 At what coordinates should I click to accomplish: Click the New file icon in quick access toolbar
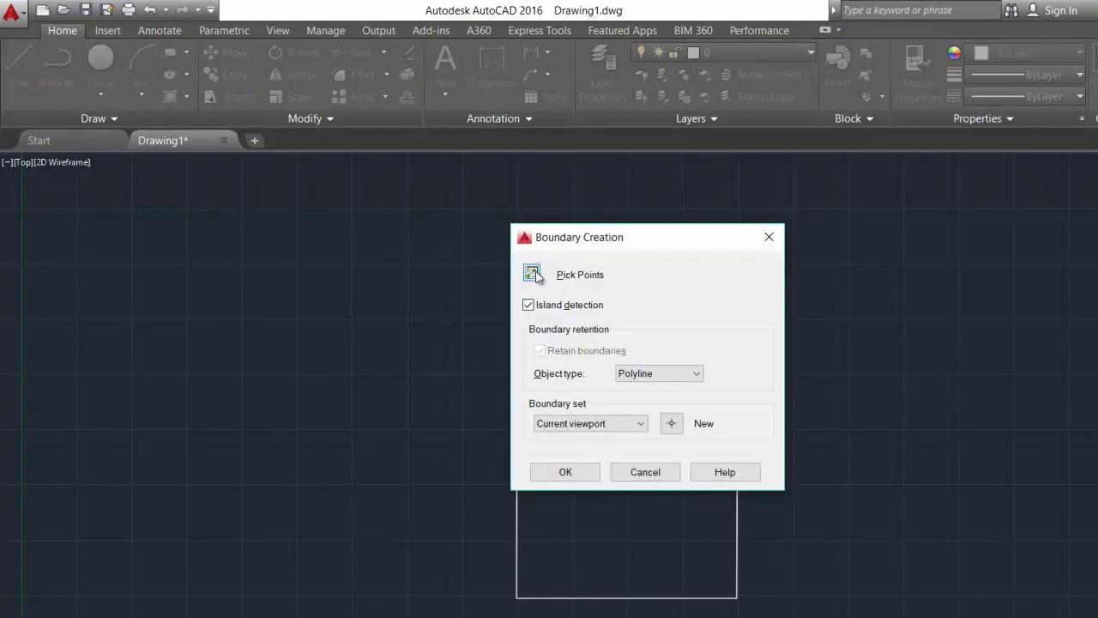click(x=43, y=10)
